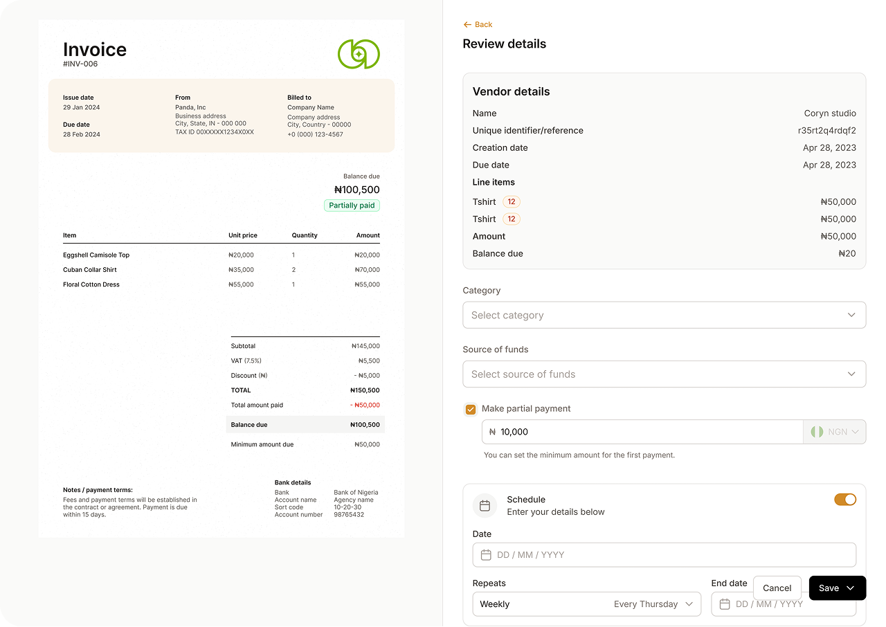886x627 pixels.
Task: Focus the schedule Date input field
Action: pyautogui.click(x=671, y=555)
